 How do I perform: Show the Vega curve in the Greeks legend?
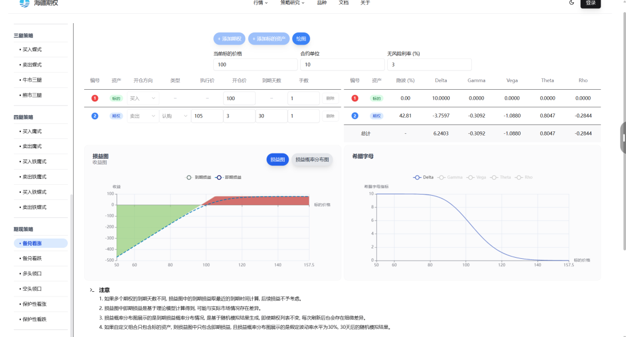[x=476, y=177]
